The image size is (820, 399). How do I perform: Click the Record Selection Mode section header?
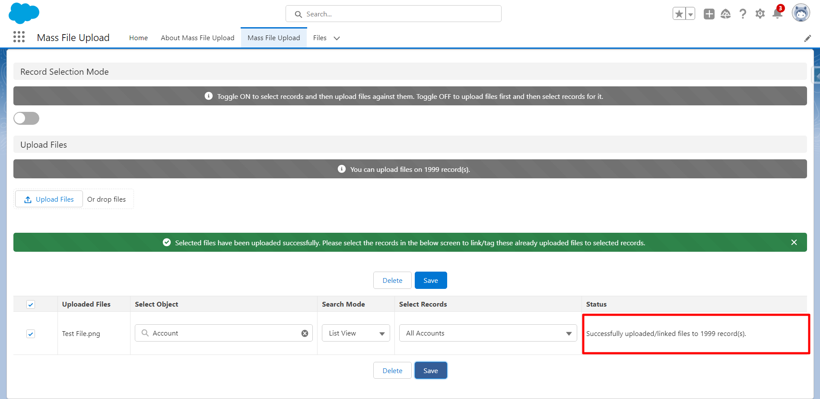(410, 71)
